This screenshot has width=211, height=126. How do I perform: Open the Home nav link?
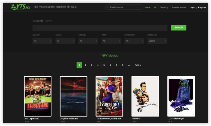147,7
